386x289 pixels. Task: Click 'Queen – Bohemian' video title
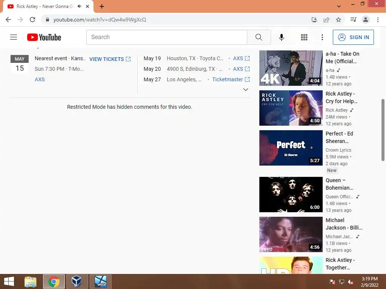339,184
